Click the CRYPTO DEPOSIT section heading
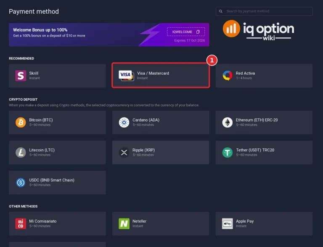This screenshot has height=247, width=323. 23,99
